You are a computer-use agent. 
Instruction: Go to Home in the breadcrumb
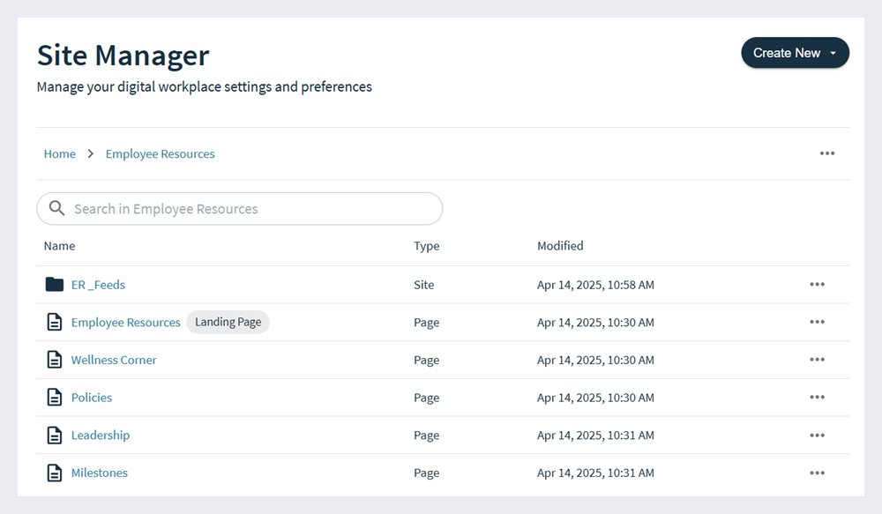60,154
